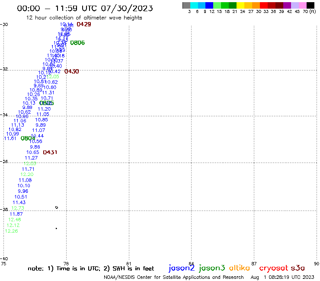Viewport: 320px width, 281px height.
Task: Click latitude axis label -36
Action: (x=4, y=161)
